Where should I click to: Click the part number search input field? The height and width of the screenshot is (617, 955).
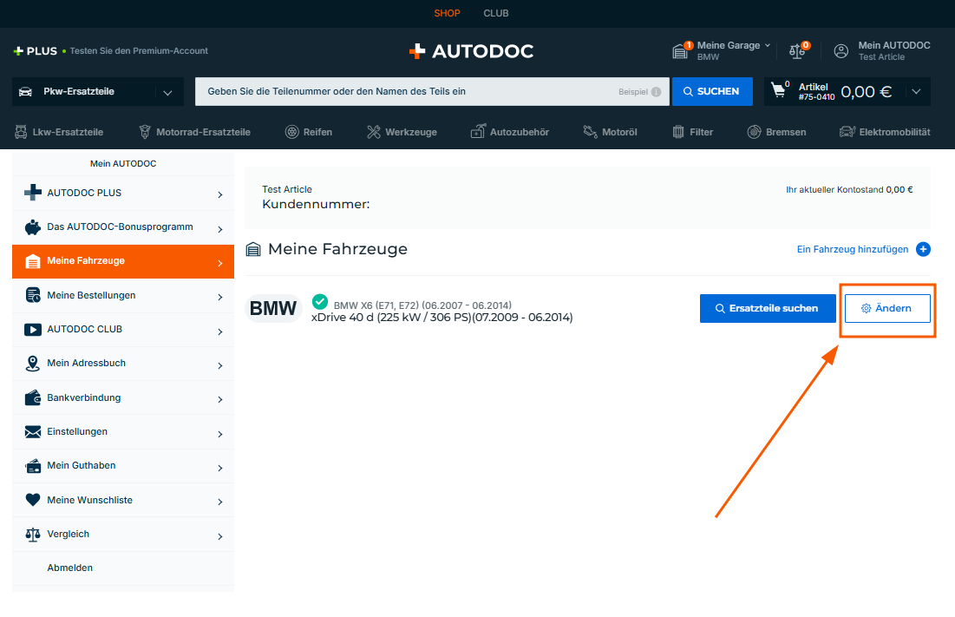(x=408, y=91)
